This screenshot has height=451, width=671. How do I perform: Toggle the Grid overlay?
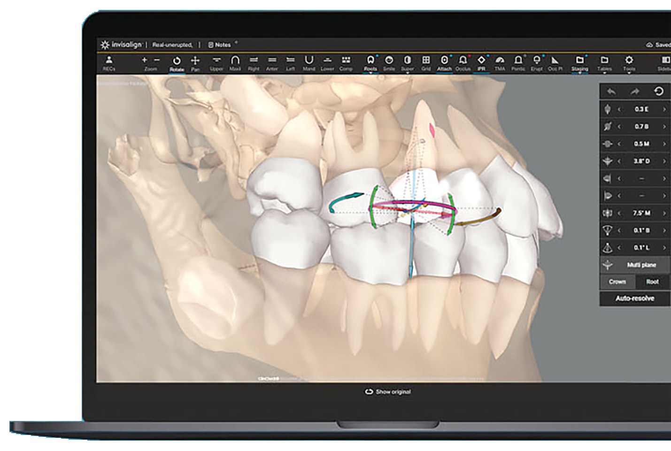pyautogui.click(x=426, y=63)
